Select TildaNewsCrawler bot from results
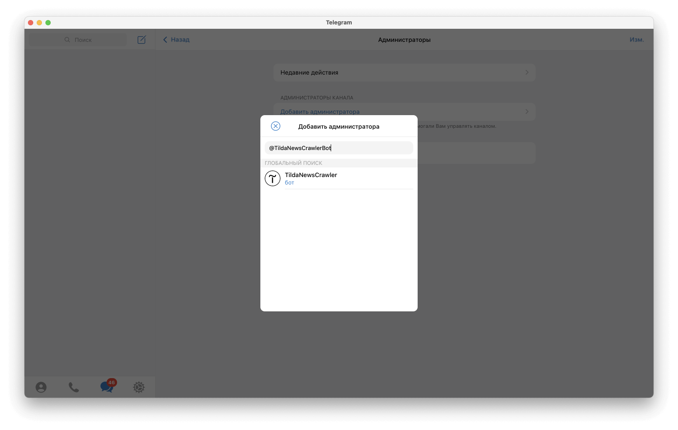678x430 pixels. pos(339,178)
